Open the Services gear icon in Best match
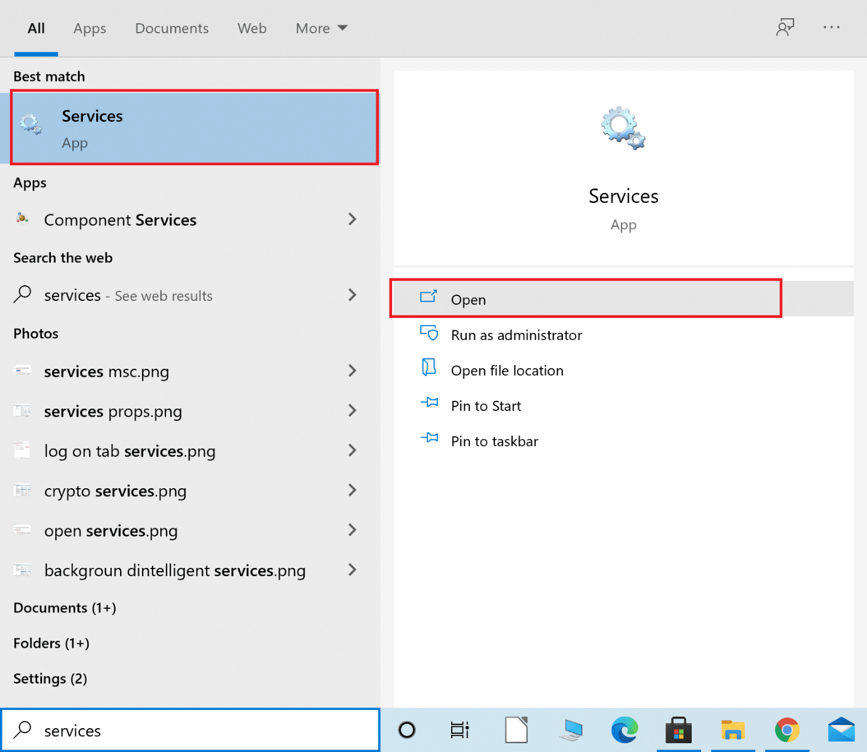Image resolution: width=867 pixels, height=752 pixels. 30,124
